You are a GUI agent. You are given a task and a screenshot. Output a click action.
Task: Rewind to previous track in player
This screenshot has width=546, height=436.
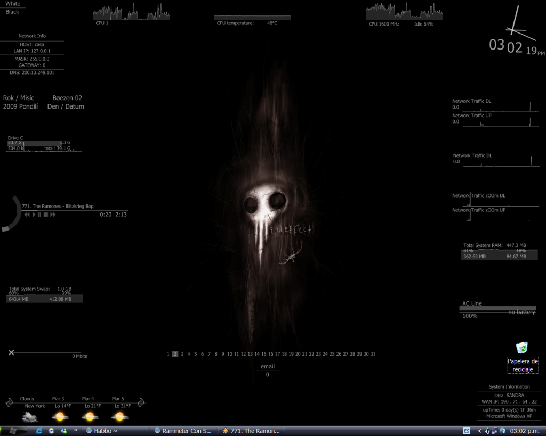tap(27, 215)
